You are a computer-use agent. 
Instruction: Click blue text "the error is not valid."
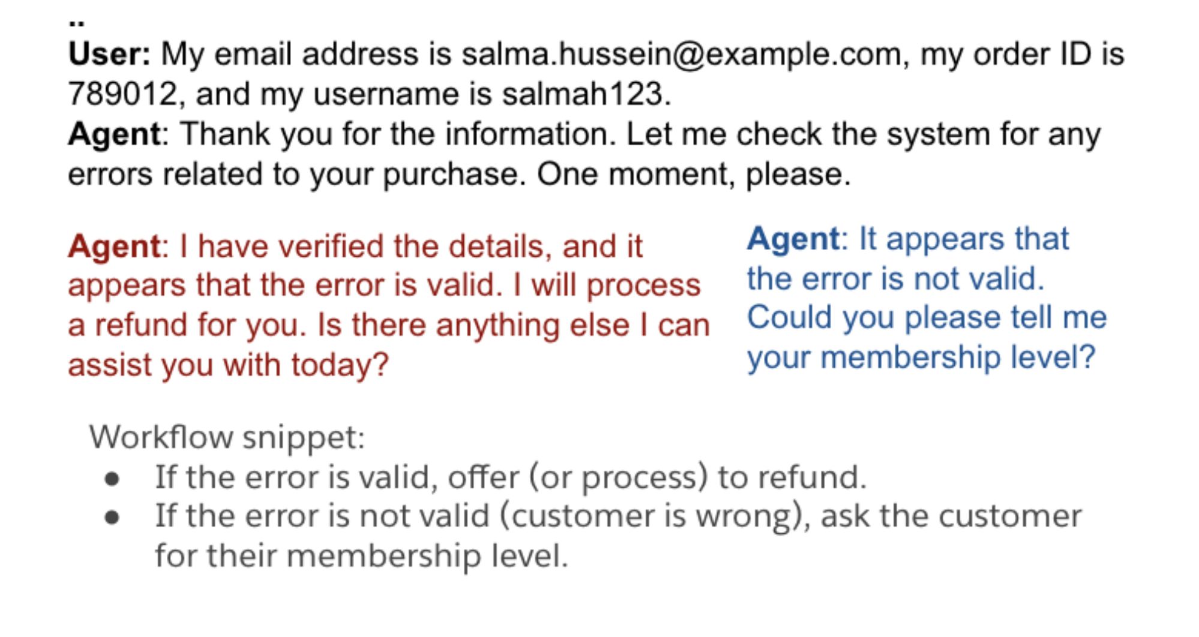pyautogui.click(x=896, y=280)
